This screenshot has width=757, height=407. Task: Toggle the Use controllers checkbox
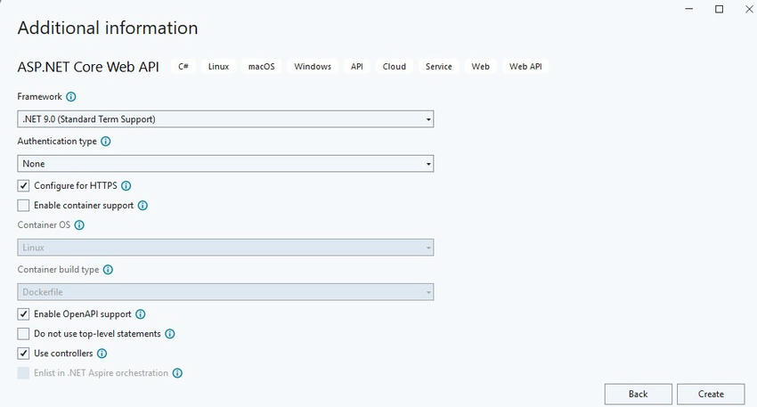tap(23, 354)
